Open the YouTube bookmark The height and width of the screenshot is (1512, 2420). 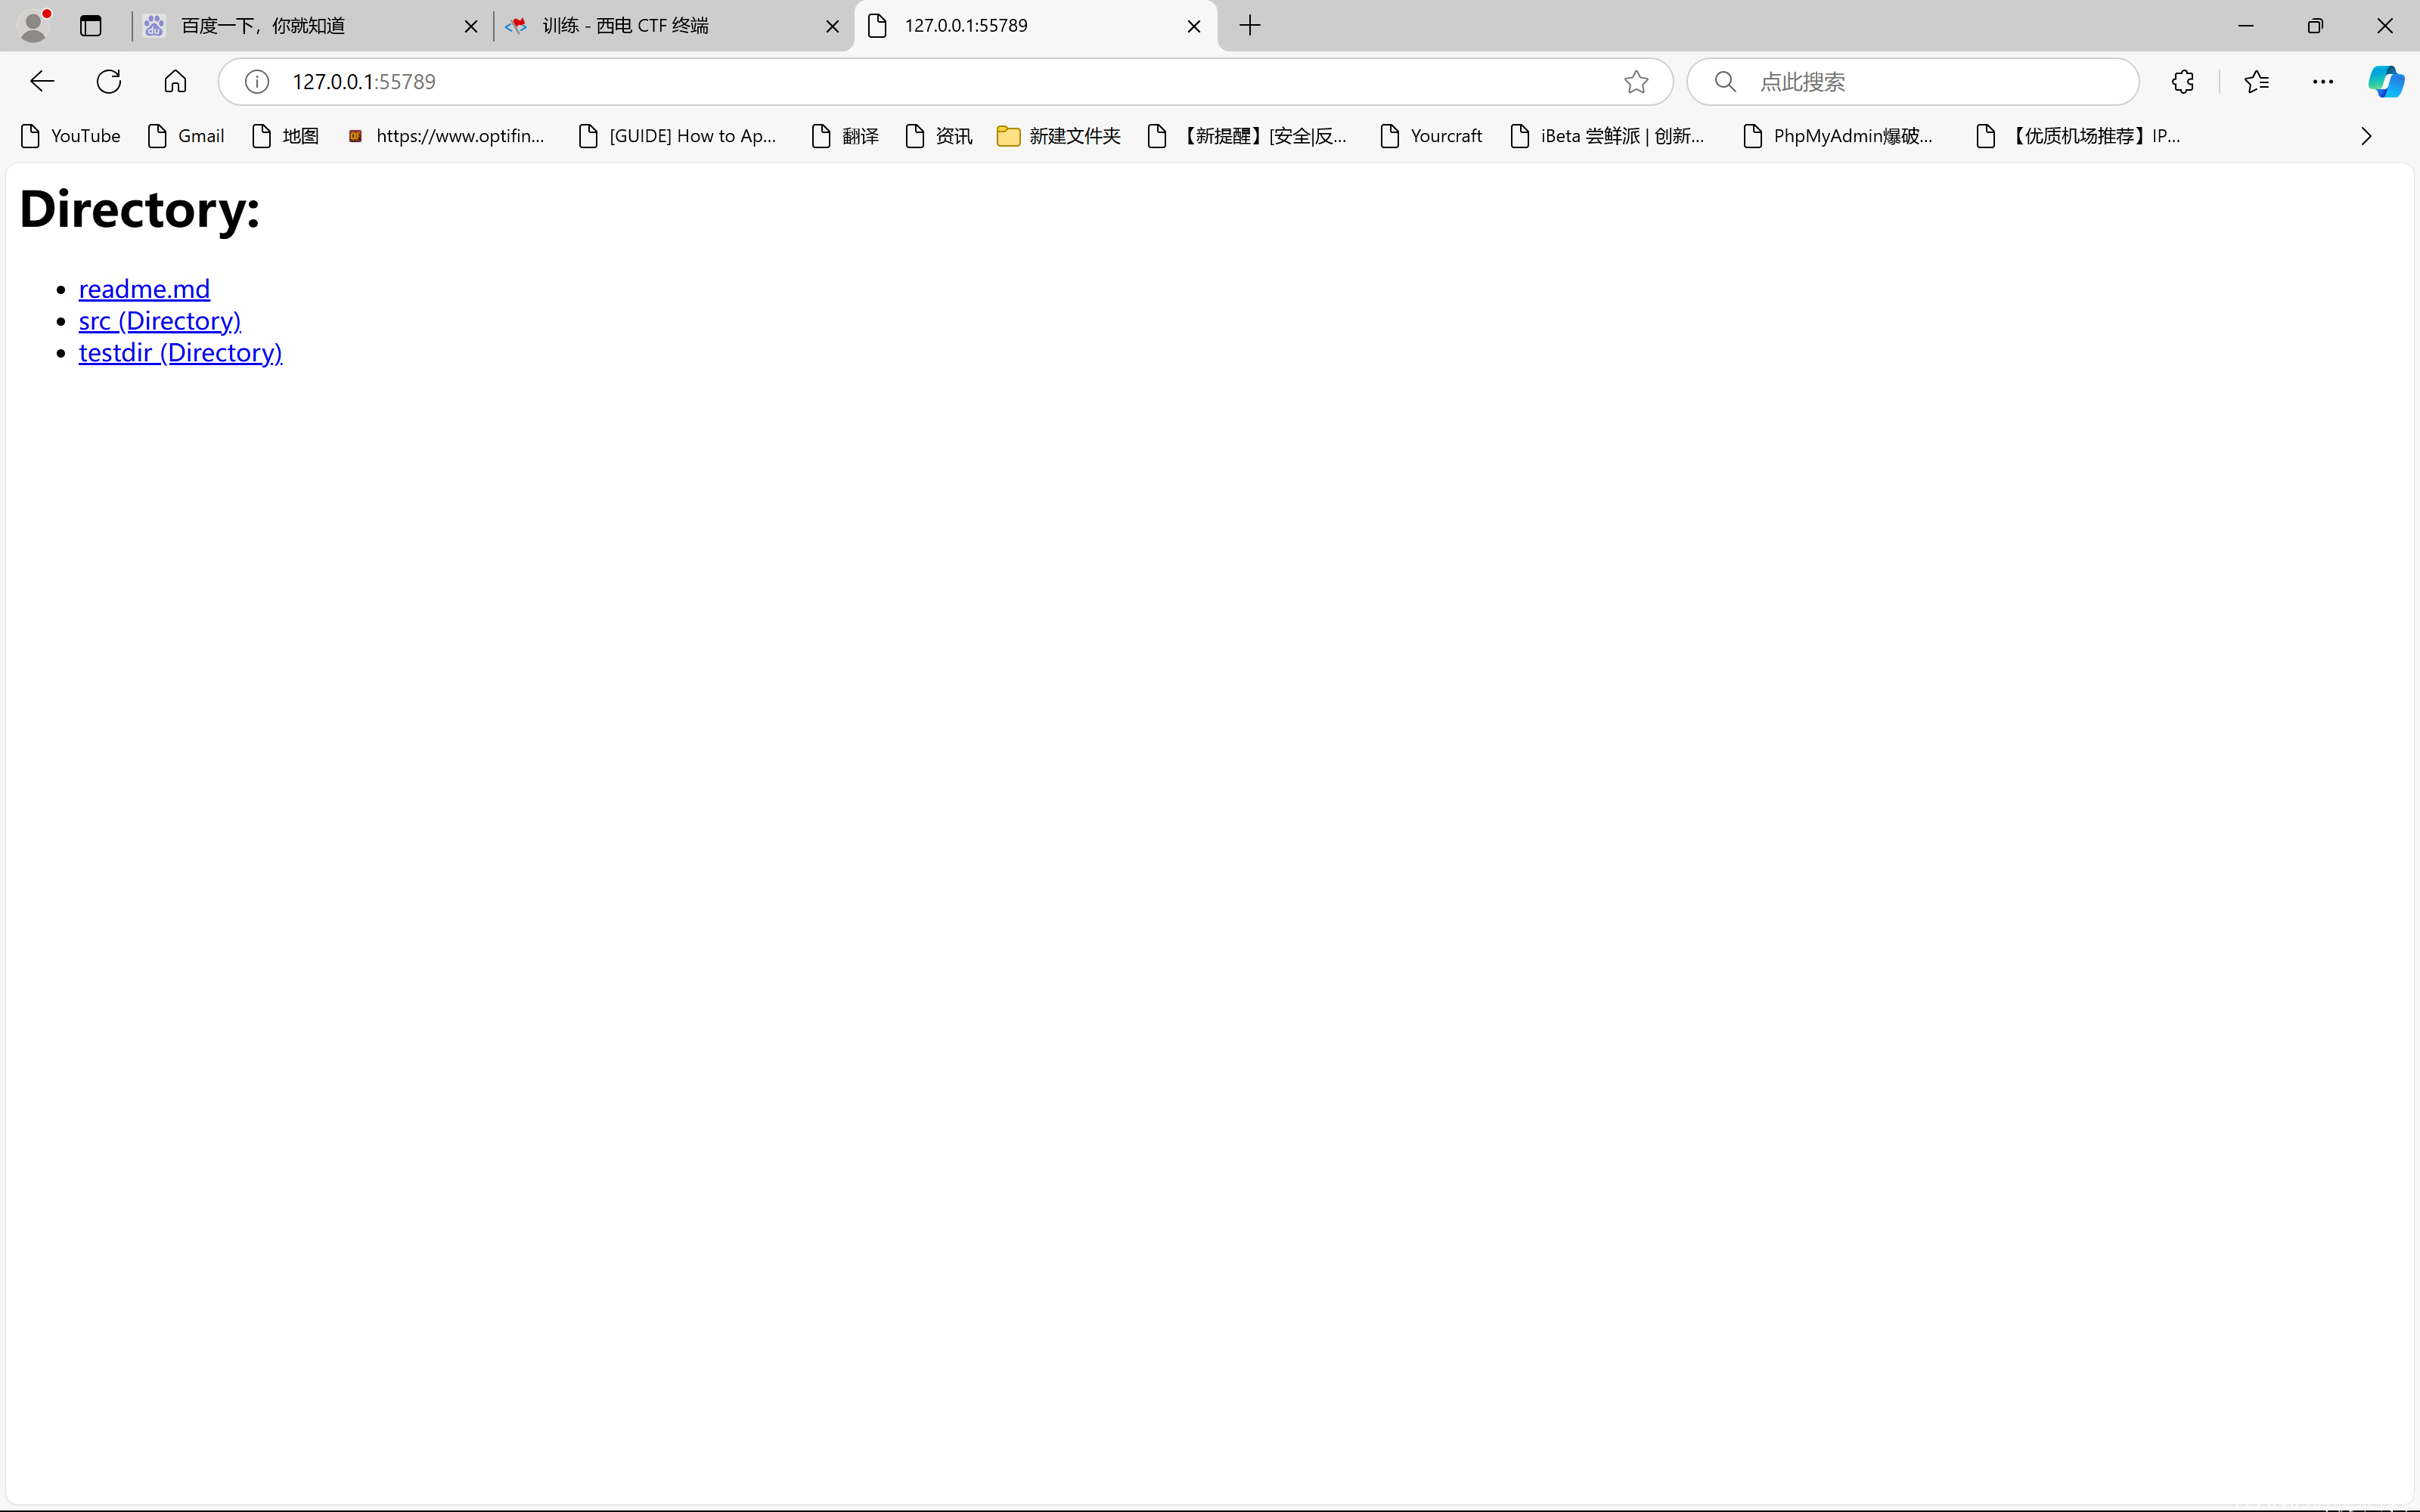71,136
